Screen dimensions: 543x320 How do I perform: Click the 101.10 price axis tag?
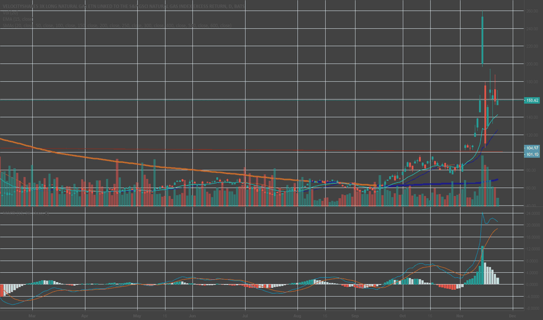click(533, 154)
